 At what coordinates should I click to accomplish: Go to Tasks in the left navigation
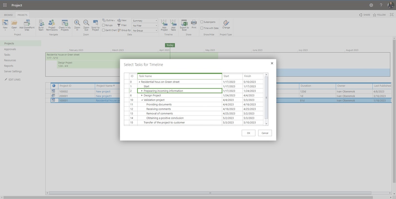pyautogui.click(x=7, y=54)
